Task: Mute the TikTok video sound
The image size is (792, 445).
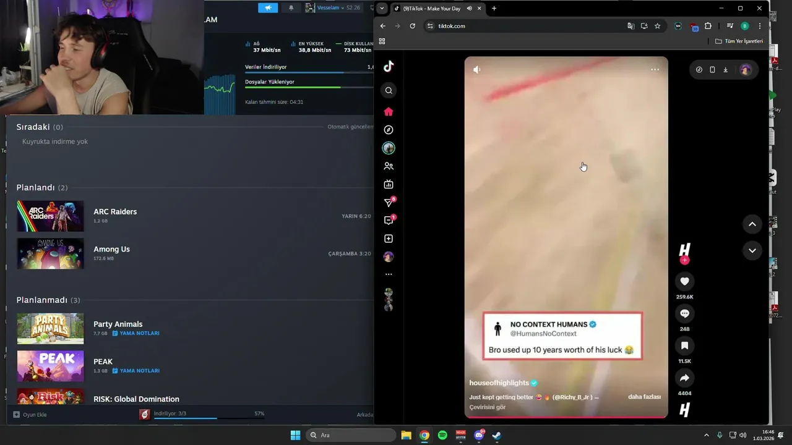Action: point(476,70)
